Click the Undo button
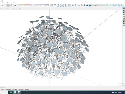This screenshot has width=125, height=94. click(x=2, y=5)
